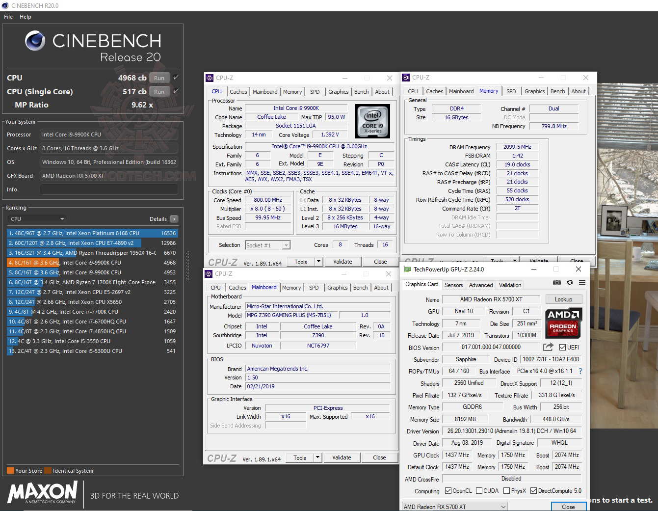
Task: Run the CPU Single Core benchmark
Action: coord(159,91)
